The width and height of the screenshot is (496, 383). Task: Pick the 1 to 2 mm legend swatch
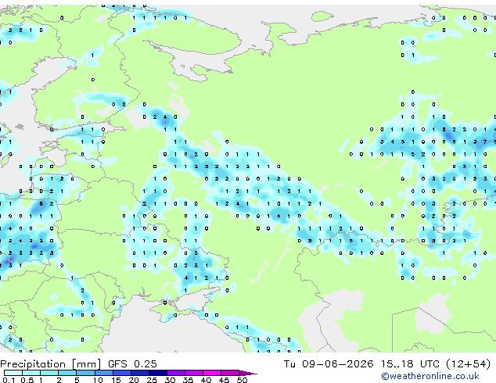49,373
